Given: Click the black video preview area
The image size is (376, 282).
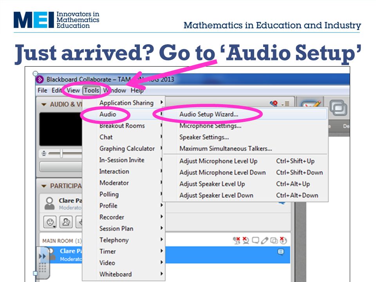Looking at the screenshot, I should [61, 129].
